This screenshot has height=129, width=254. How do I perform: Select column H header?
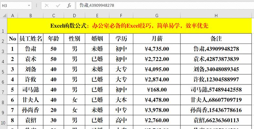click(x=216, y=15)
